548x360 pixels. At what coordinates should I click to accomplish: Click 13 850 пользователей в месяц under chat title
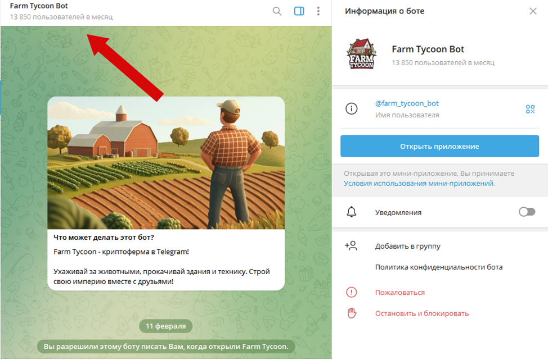61,17
